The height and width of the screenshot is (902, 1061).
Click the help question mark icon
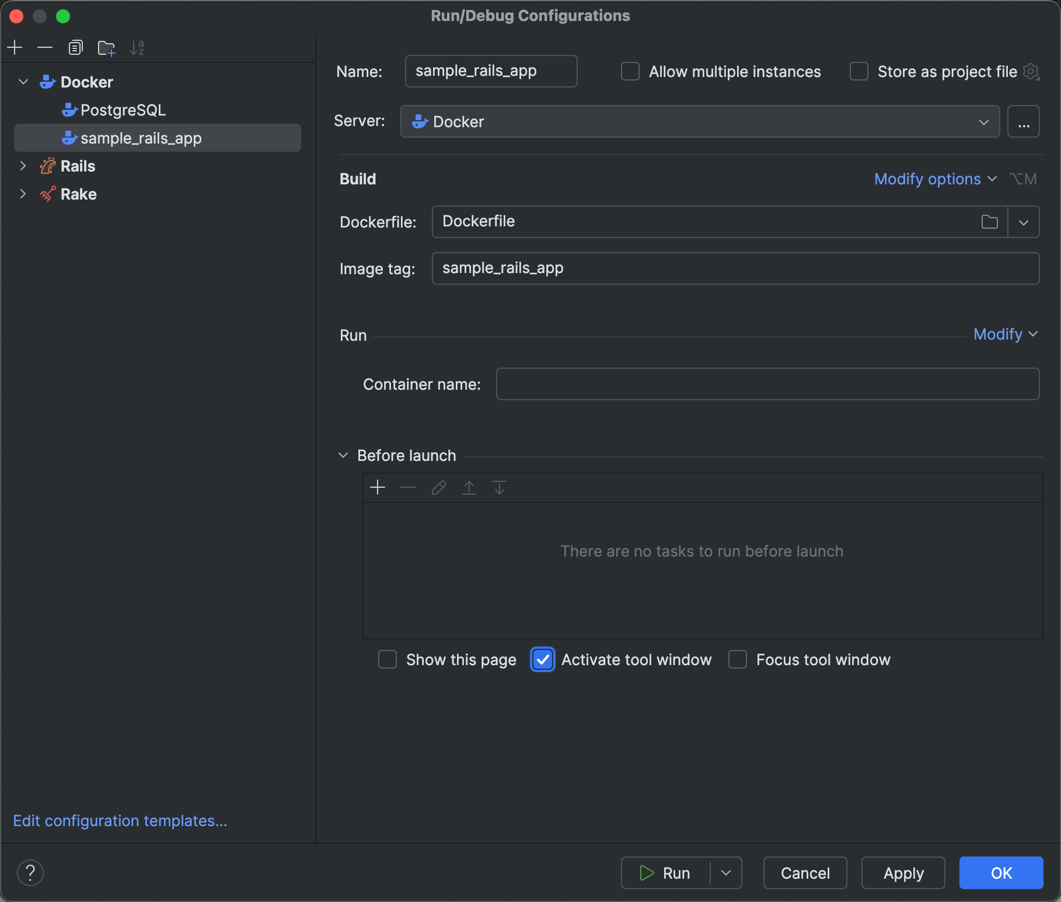(x=30, y=873)
